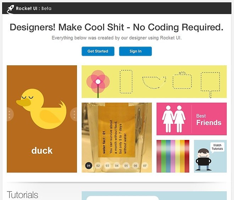Click the Sign In button

135,51
